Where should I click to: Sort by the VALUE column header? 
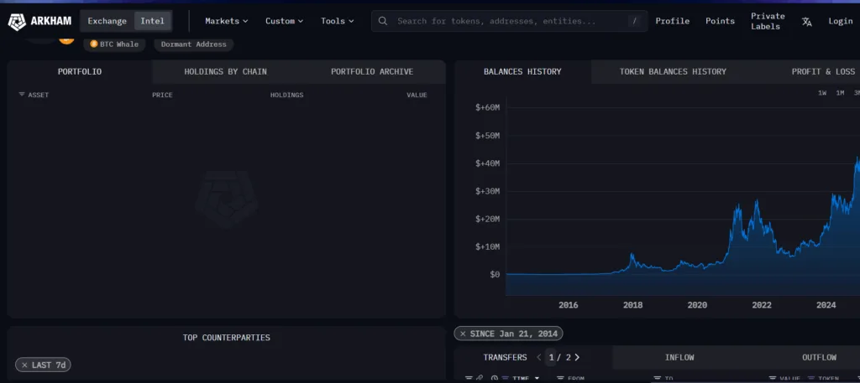[x=417, y=95]
